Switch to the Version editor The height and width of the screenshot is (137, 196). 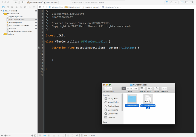click(x=176, y=2)
